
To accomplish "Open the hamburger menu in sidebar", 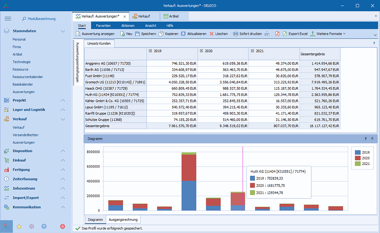I will [8, 19].
